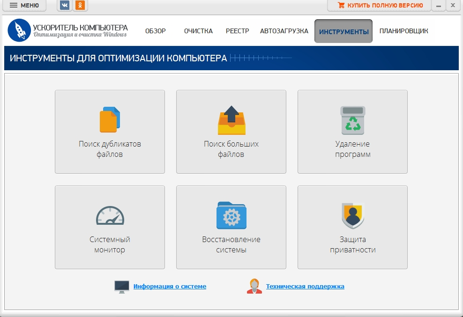This screenshot has height=317, width=463.
Task: Click the hamburger icon of МЕНЮ
Action: tap(14, 5)
